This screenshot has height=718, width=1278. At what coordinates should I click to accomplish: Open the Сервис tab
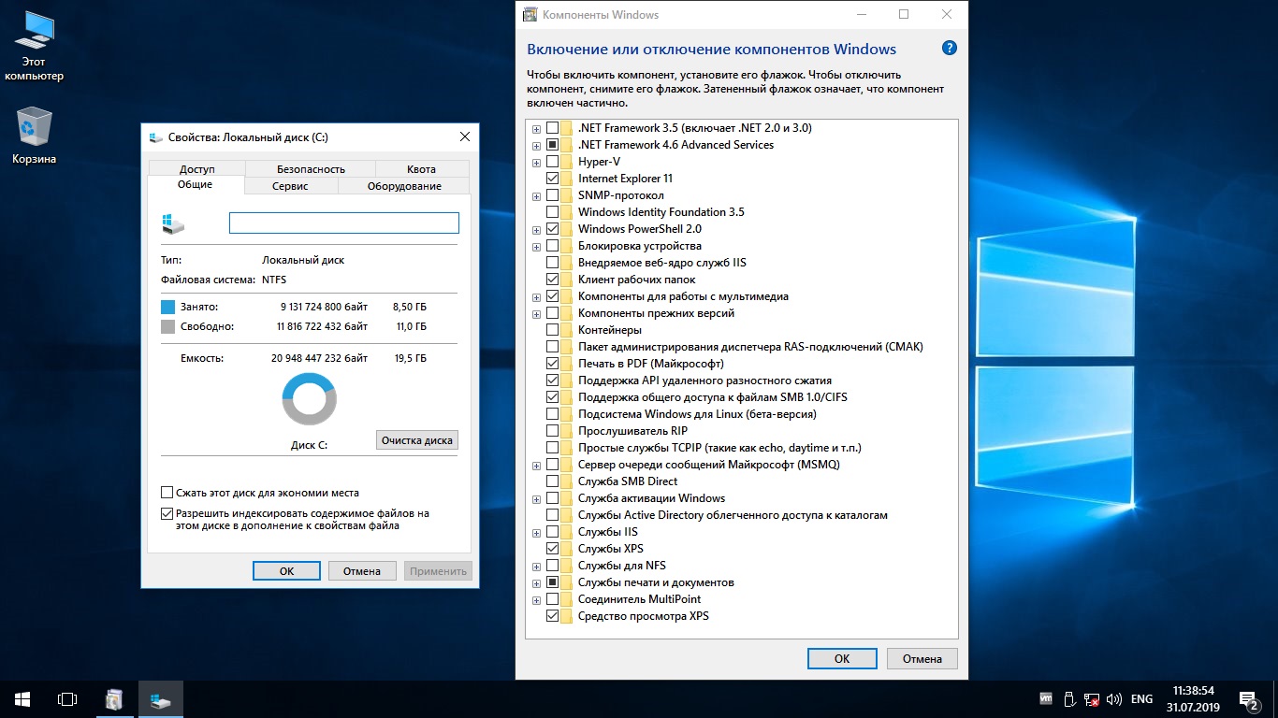coord(290,186)
